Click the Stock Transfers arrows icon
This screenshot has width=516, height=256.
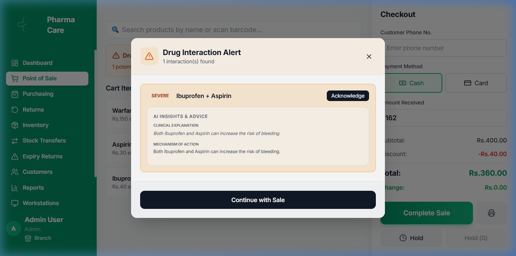15,141
